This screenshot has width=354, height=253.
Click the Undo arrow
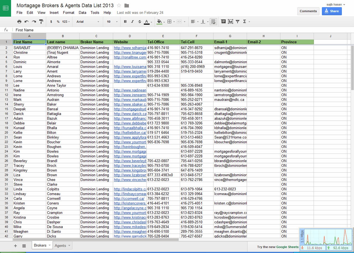click(27, 22)
